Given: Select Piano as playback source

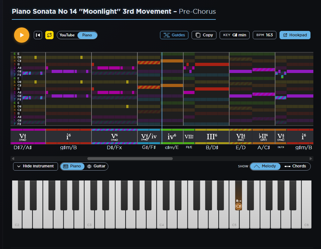Looking at the screenshot, I should [x=87, y=35].
